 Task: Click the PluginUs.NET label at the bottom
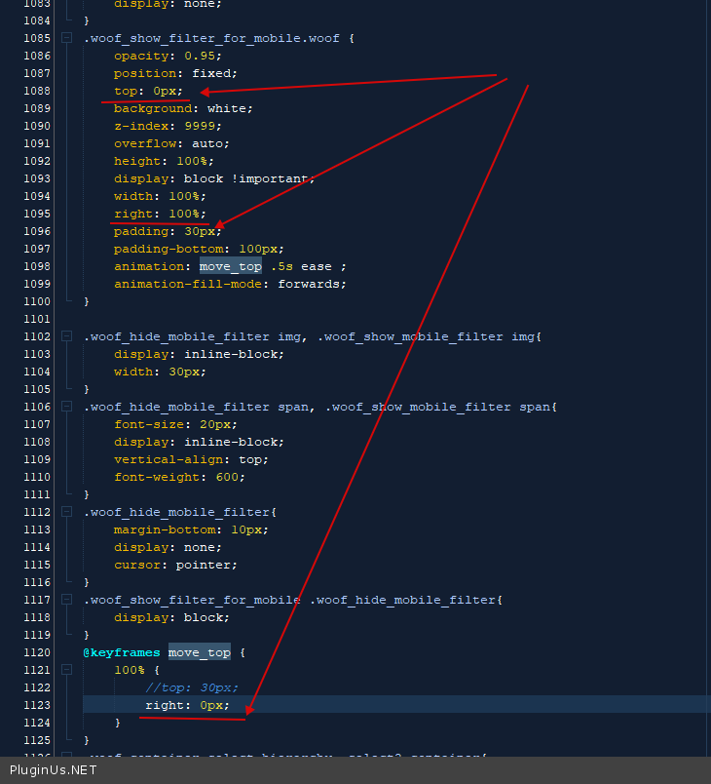(x=54, y=770)
